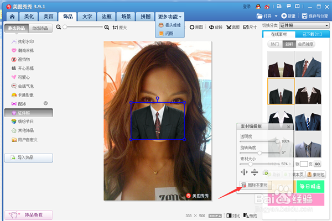Screen dimensions: 332x221
Task: Open the 切换分类 证件照 combo box
Action: click(304, 25)
